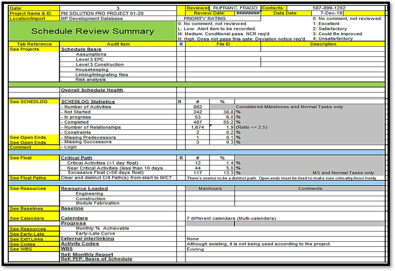Click the Gate value cell showing 3
This screenshot has width=395, height=271.
(118, 8)
